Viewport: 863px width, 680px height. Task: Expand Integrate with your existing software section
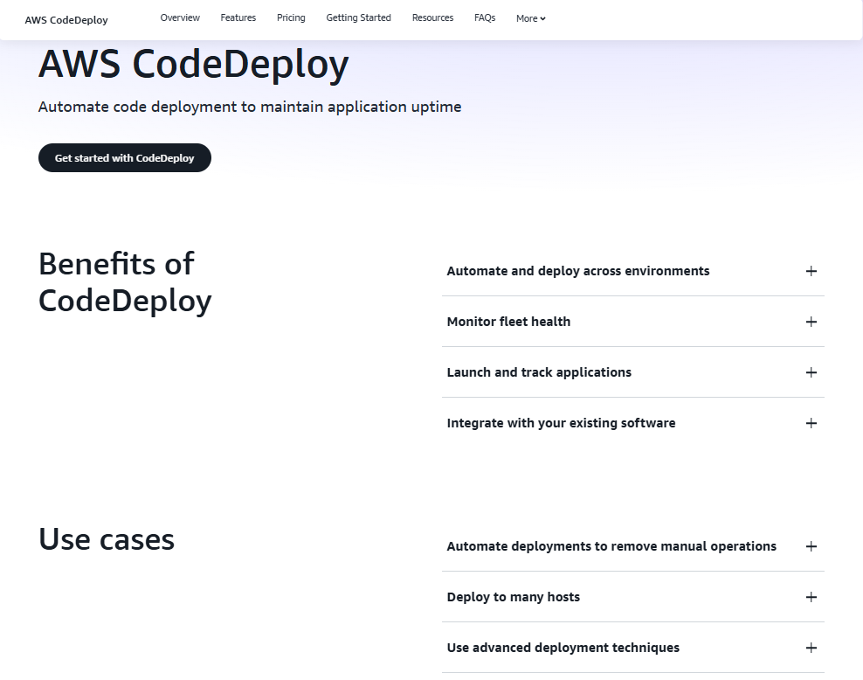(633, 423)
